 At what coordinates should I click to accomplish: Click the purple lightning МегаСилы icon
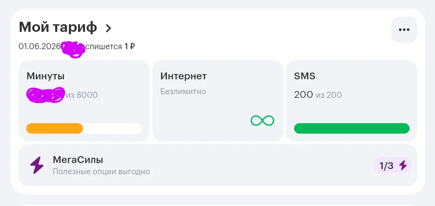click(x=37, y=165)
